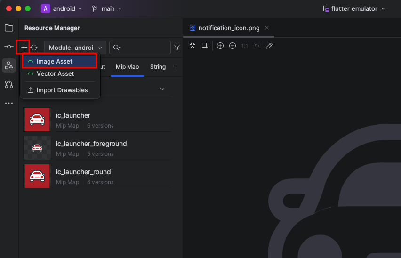
Task: Click the purple A project icon
Action: point(46,8)
